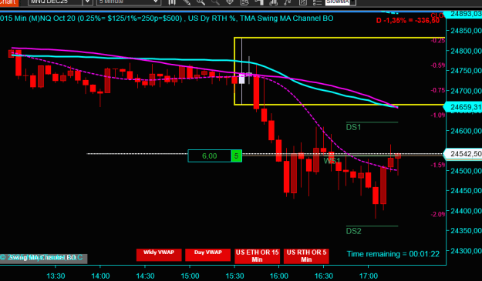Click the 24800,00 price axis label
Image resolution: width=482 pixels, height=281 pixels.
pos(466,51)
